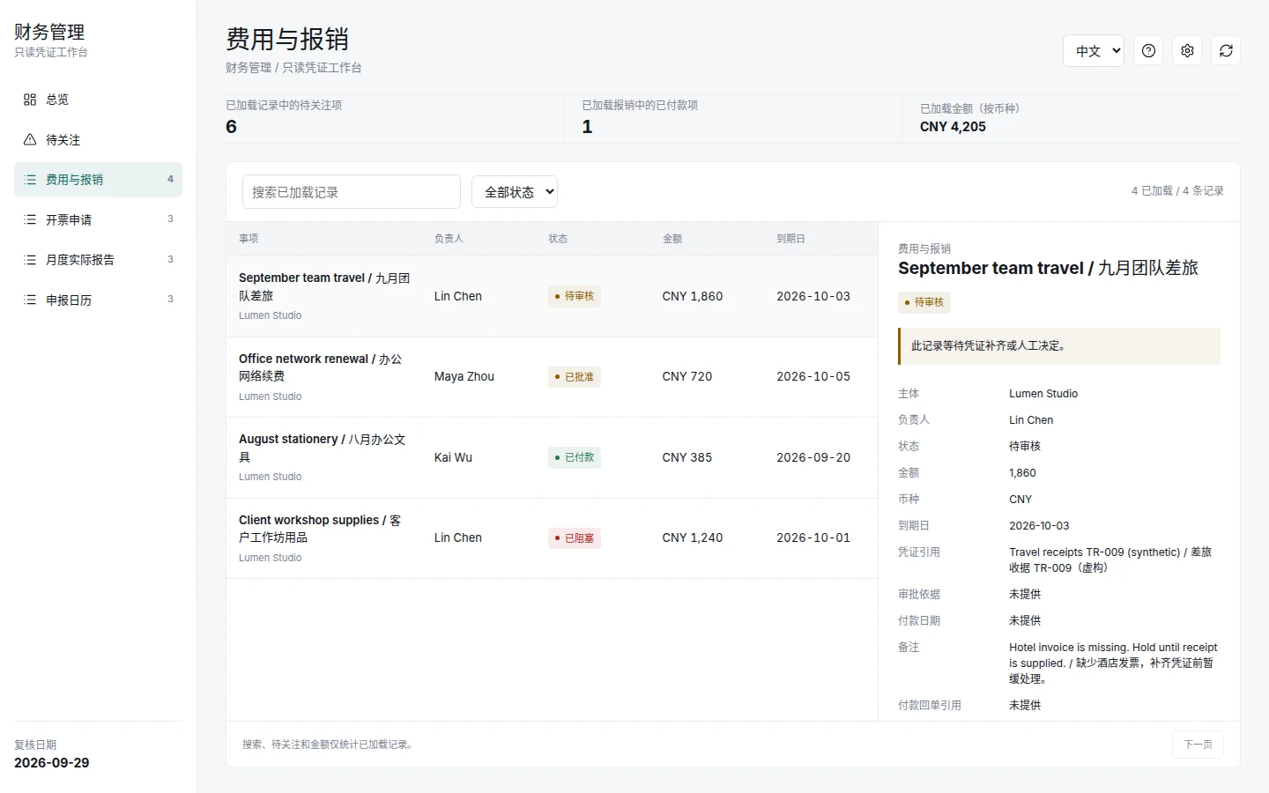This screenshot has width=1269, height=793.
Task: Click the list icon beside 费用与报销
Action: pyautogui.click(x=30, y=180)
